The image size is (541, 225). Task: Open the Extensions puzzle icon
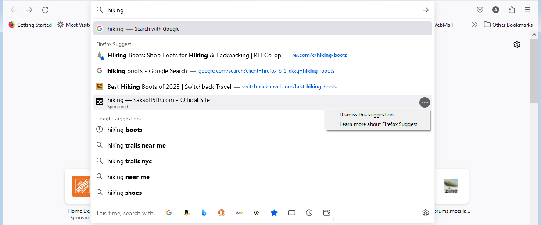(512, 10)
